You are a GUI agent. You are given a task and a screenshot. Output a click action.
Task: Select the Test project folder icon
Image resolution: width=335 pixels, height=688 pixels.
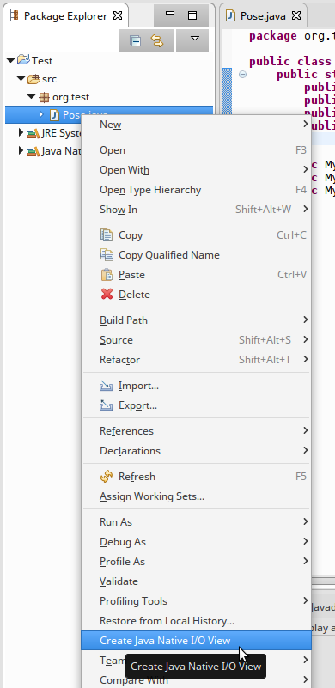(23, 60)
